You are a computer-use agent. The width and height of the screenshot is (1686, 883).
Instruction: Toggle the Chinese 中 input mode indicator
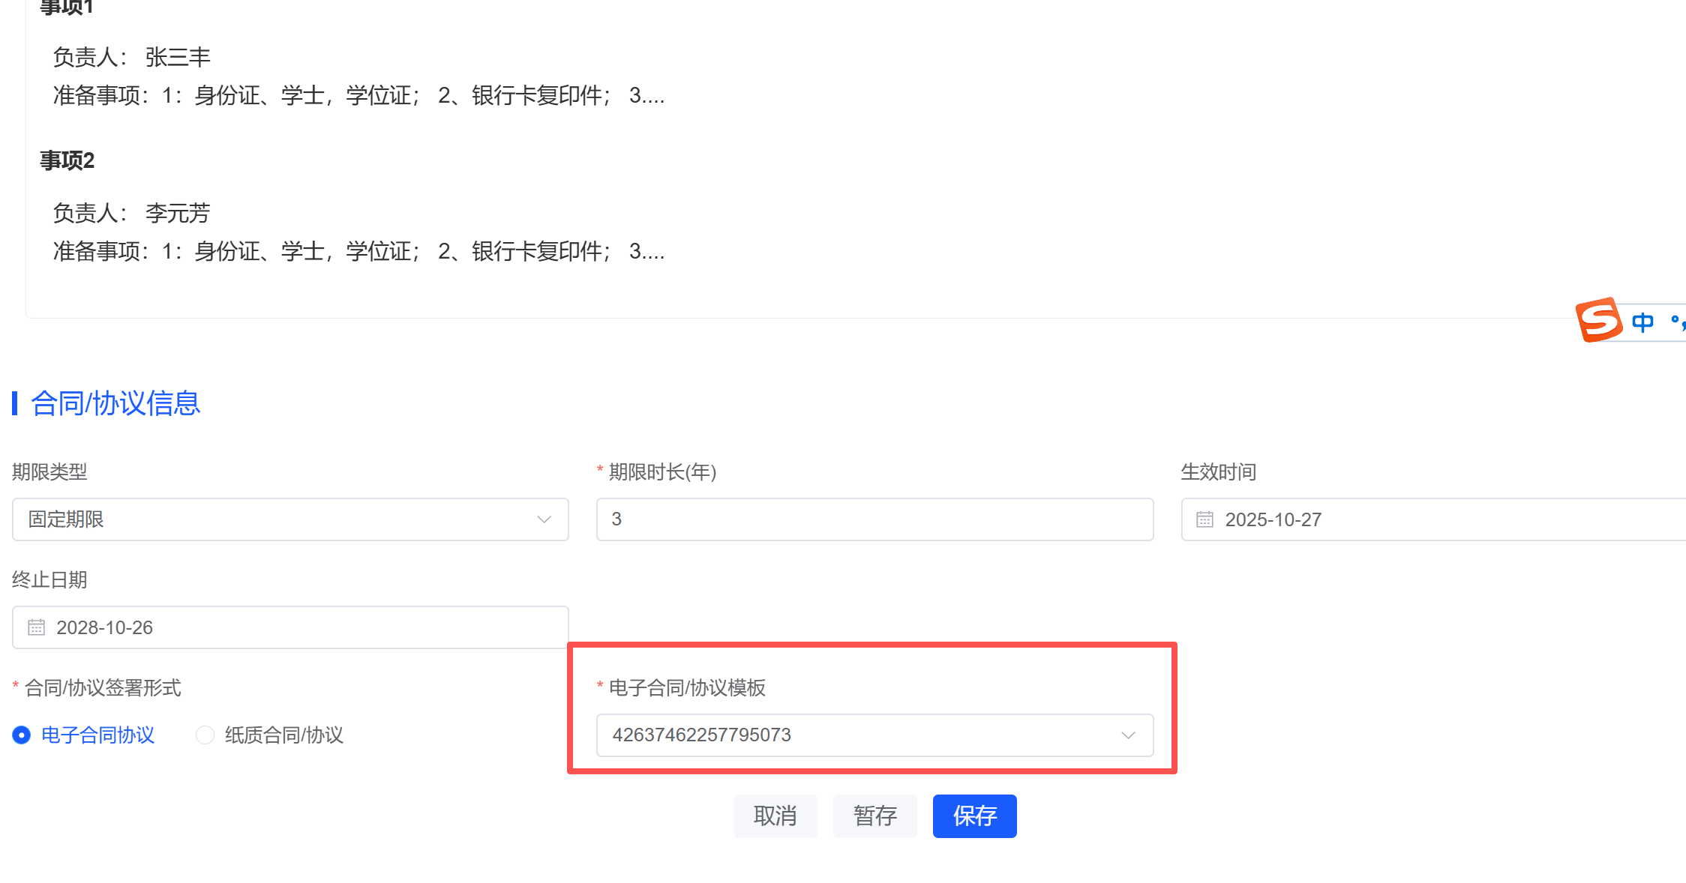pyautogui.click(x=1642, y=322)
